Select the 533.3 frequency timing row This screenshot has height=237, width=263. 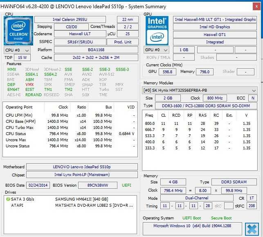coord(200,136)
